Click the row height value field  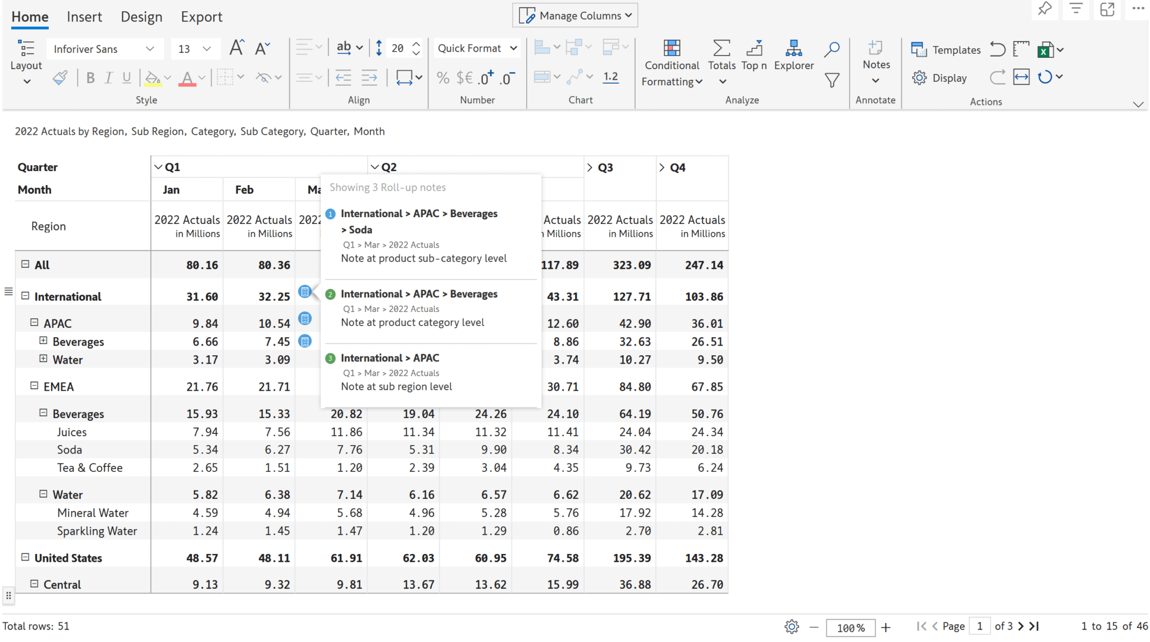398,48
